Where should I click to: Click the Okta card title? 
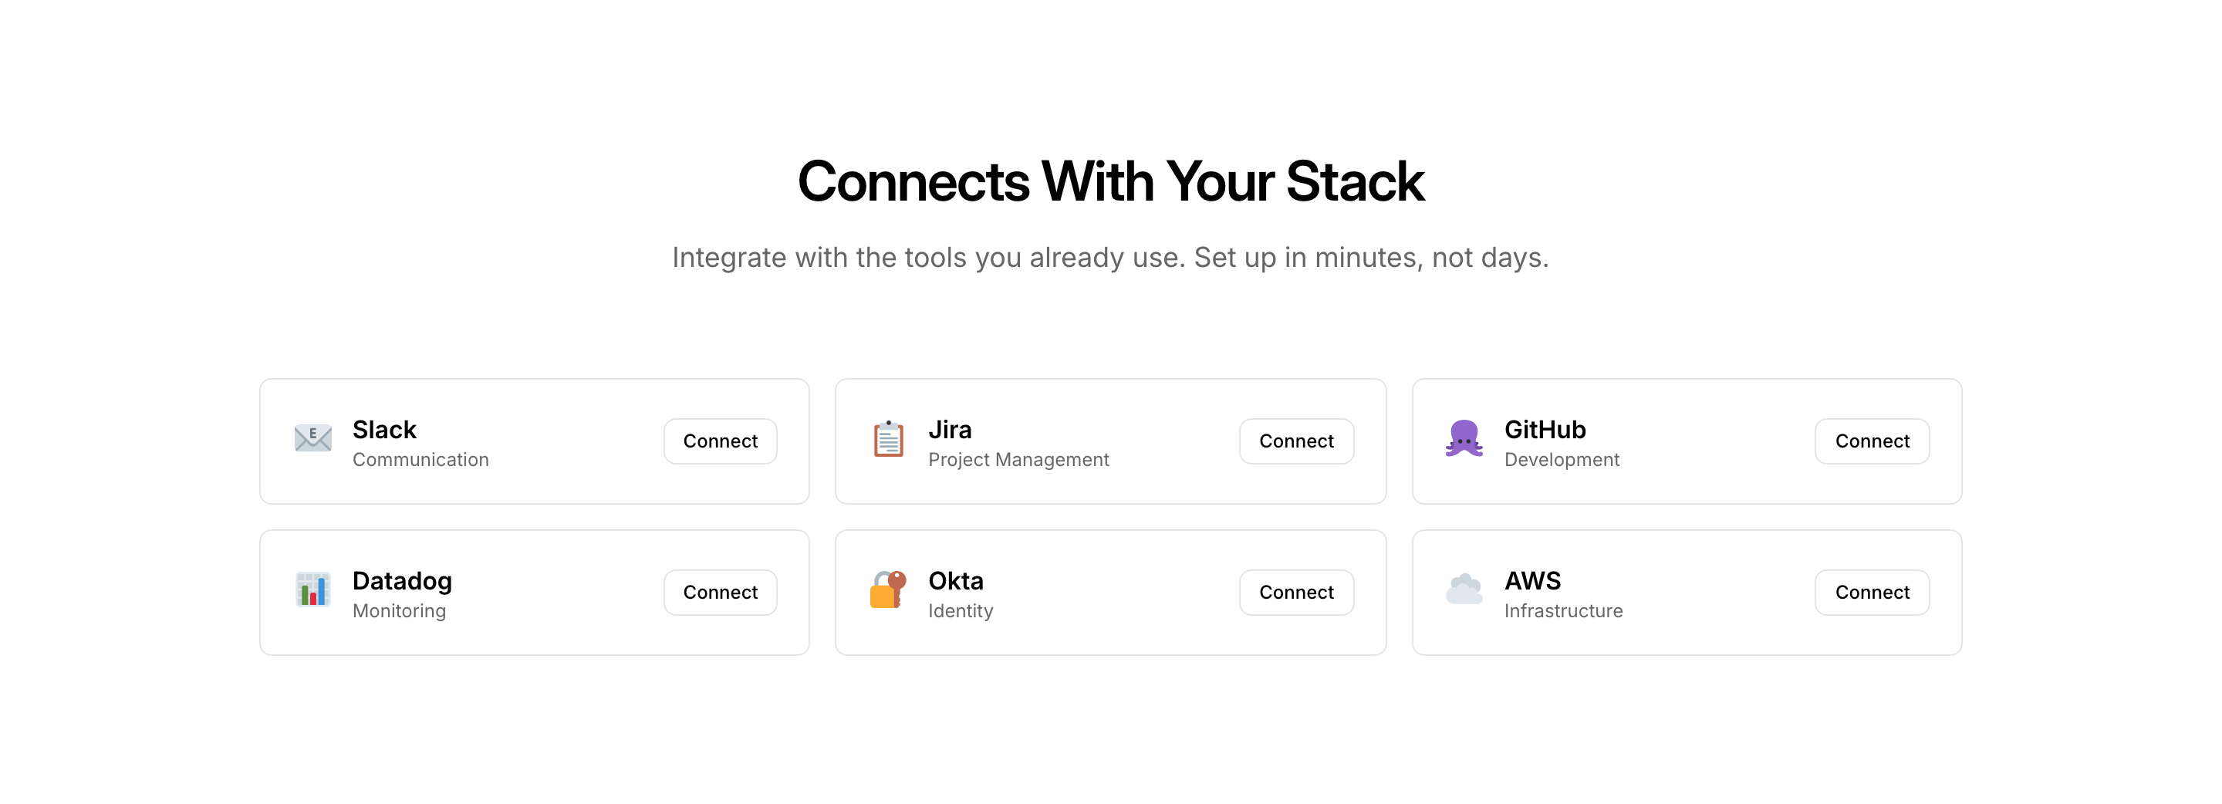click(x=955, y=580)
